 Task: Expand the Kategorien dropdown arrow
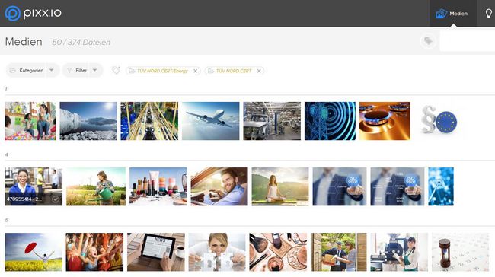tap(52, 70)
